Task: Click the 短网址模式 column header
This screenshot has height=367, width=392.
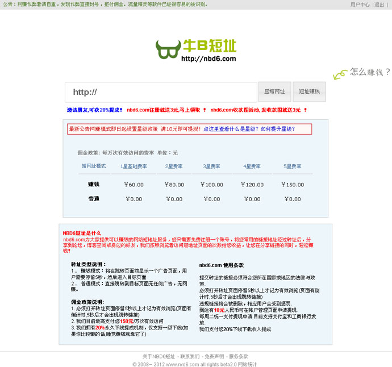Action: coord(94,166)
